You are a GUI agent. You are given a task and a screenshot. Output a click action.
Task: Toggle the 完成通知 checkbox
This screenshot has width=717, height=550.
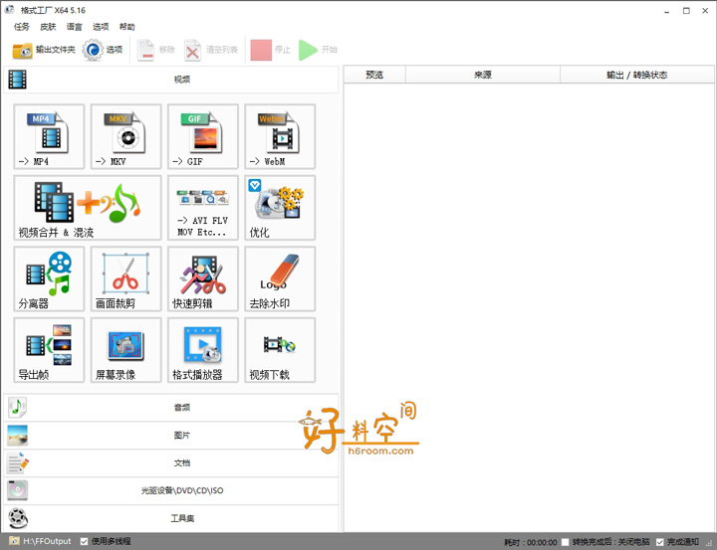click(x=660, y=542)
